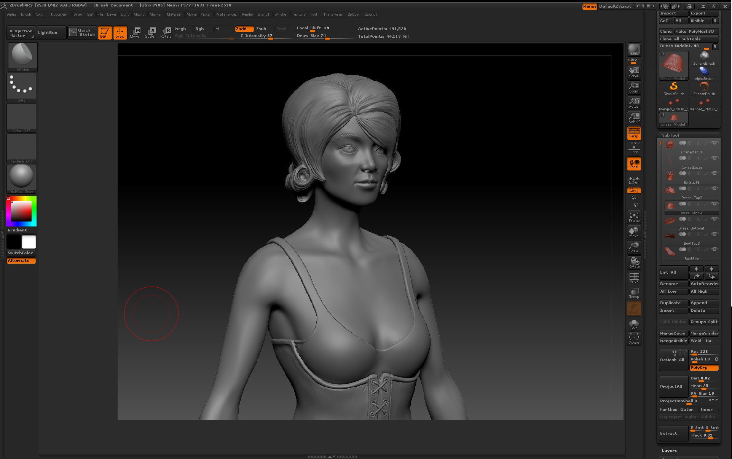Image resolution: width=732 pixels, height=459 pixels.
Task: Select the Scroll hand tool
Action: (634, 72)
